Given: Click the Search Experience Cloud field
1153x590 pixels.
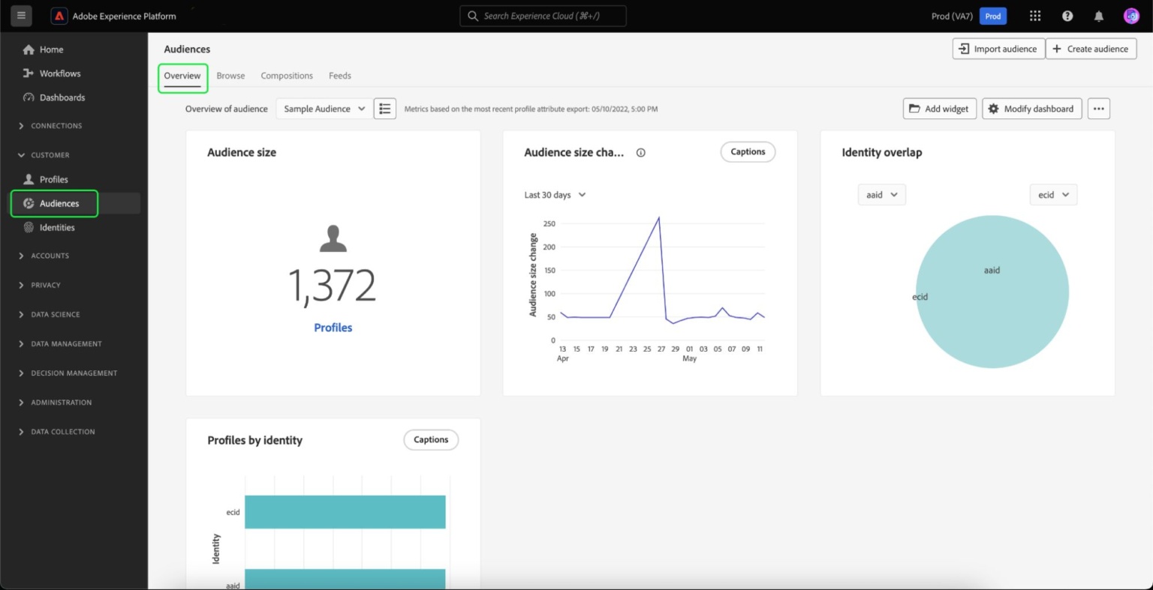Looking at the screenshot, I should 542,15.
